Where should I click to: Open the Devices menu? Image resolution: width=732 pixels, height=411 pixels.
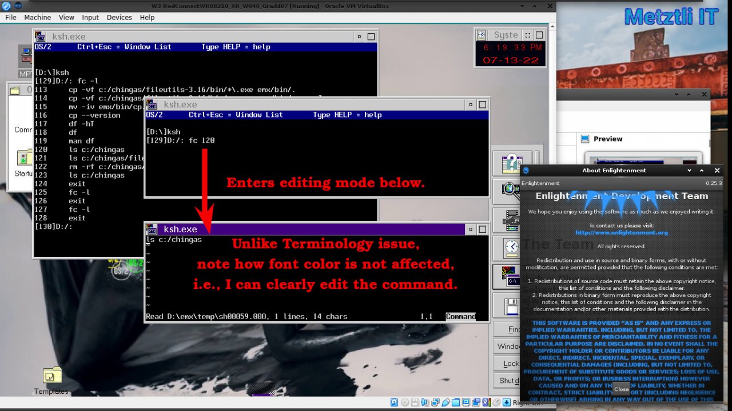119,18
